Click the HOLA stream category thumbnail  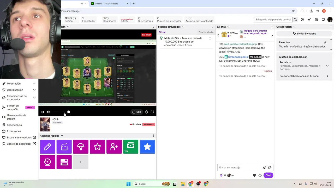coord(45,125)
